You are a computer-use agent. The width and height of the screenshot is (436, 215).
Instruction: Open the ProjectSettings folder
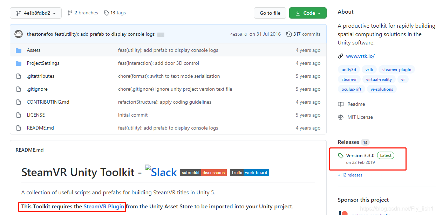[43, 63]
